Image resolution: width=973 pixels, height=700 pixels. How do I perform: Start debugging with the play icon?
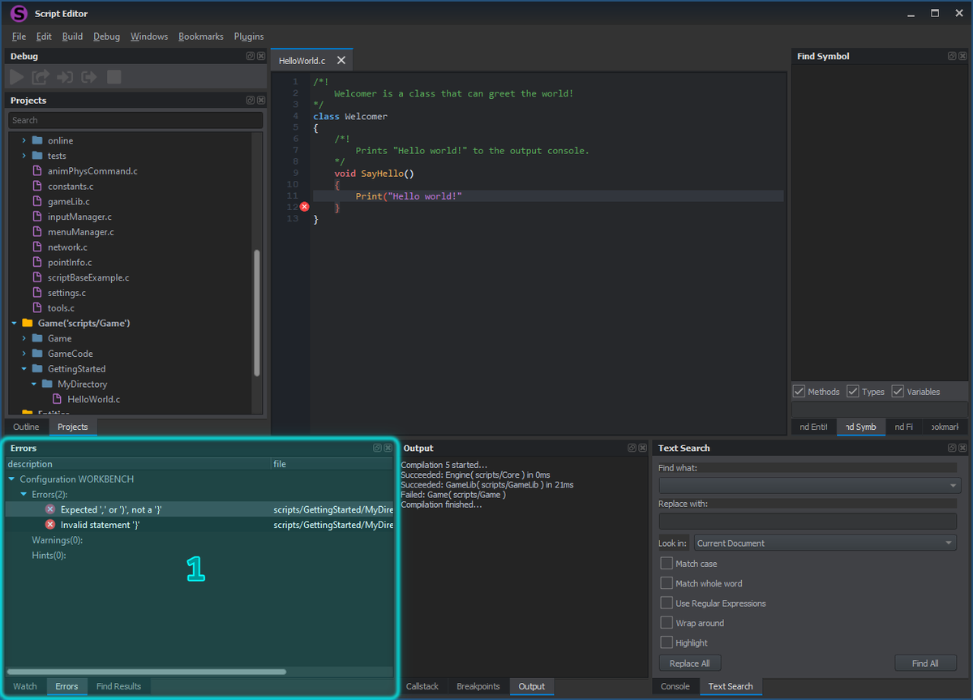[x=15, y=76]
